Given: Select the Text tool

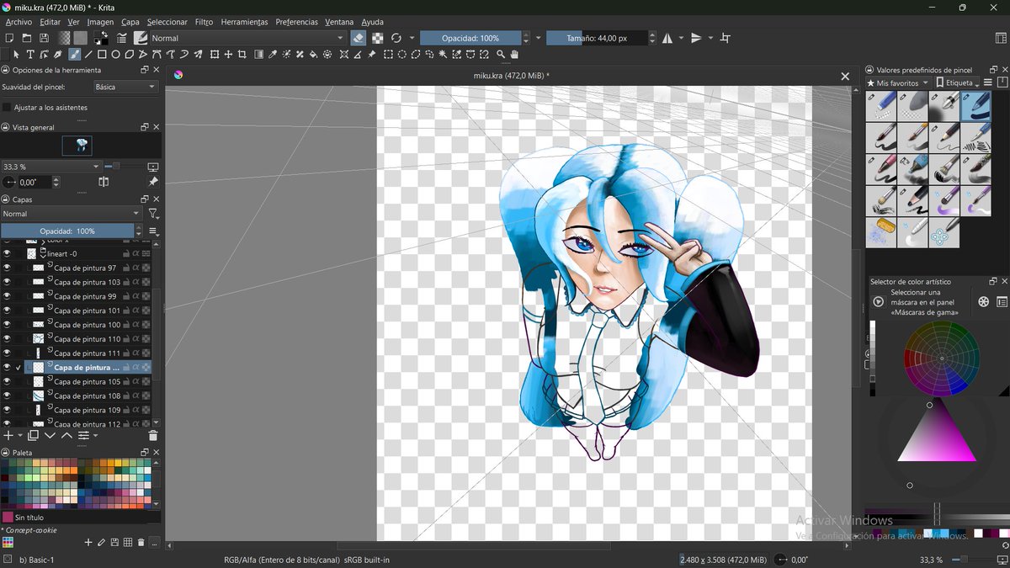Looking at the screenshot, I should coord(31,55).
